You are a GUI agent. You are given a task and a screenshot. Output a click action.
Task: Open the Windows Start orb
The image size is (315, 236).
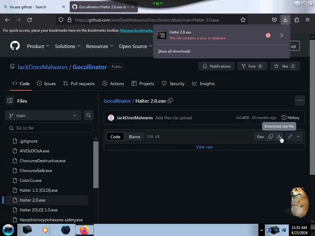pos(8,230)
